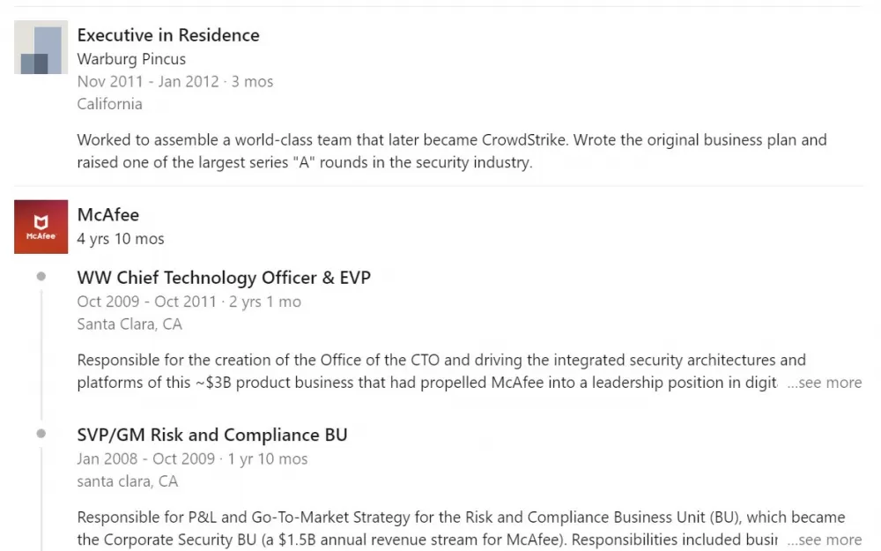Click the 4 yrs 10 mos McAfee tenure

120,239
